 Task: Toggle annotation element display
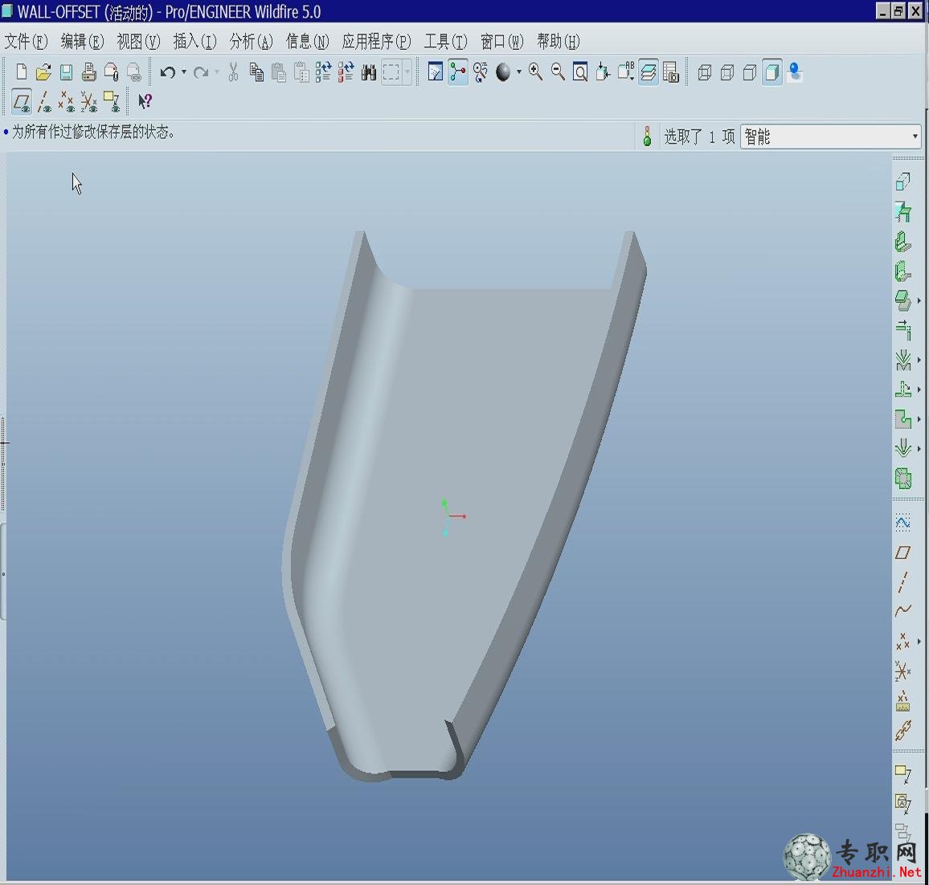click(112, 102)
